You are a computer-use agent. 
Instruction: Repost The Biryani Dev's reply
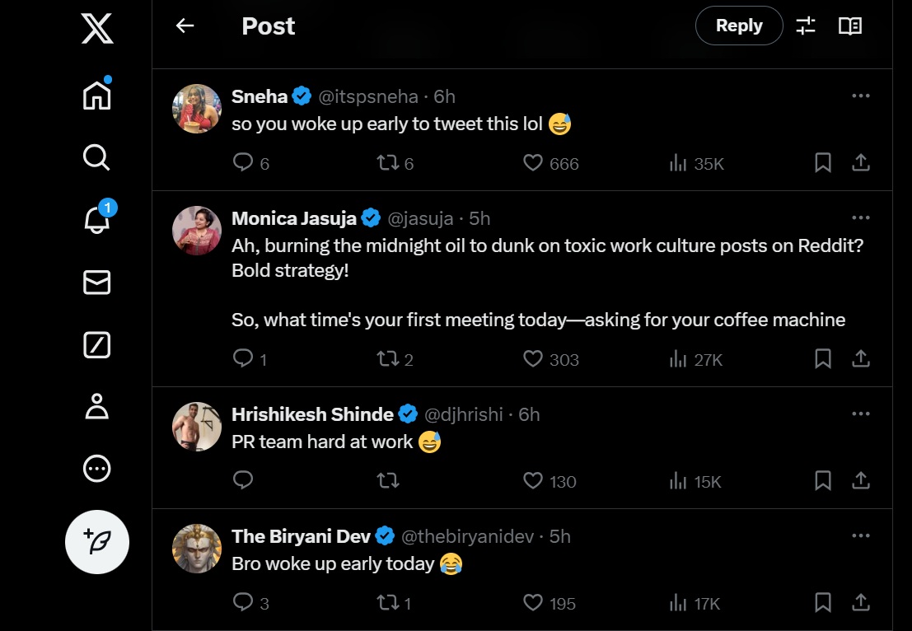[387, 603]
